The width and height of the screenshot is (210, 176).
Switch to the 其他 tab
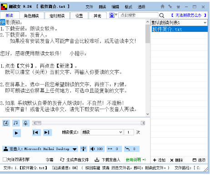[x=97, y=16]
